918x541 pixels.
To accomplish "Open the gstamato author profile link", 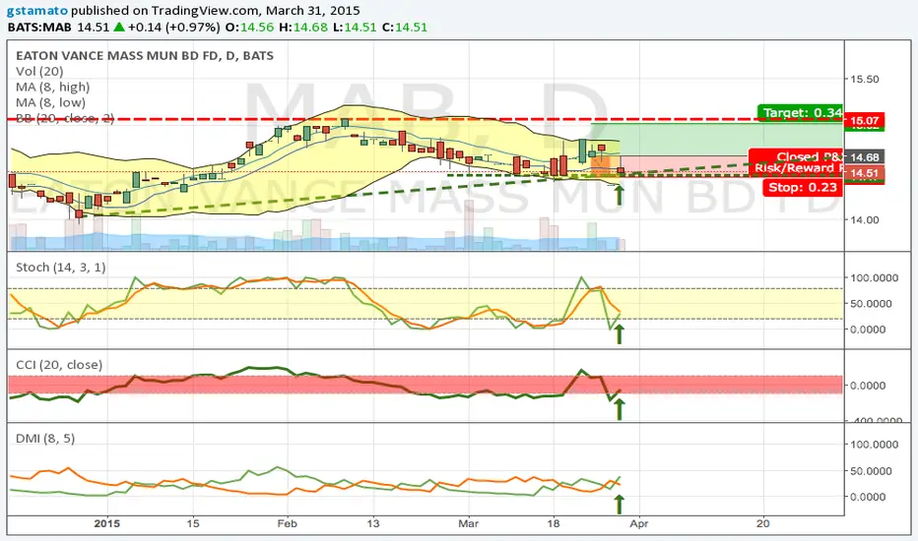I will point(37,11).
